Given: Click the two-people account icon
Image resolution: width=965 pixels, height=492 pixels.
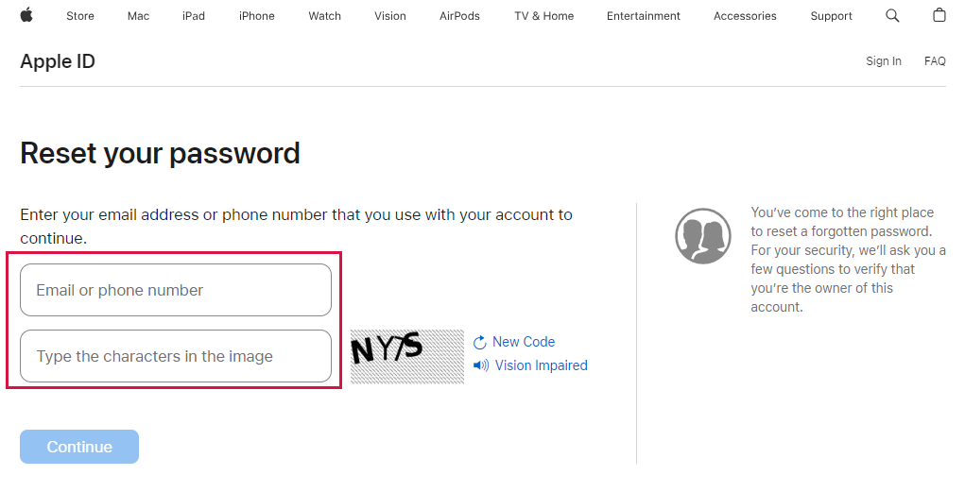Looking at the screenshot, I should 703,236.
